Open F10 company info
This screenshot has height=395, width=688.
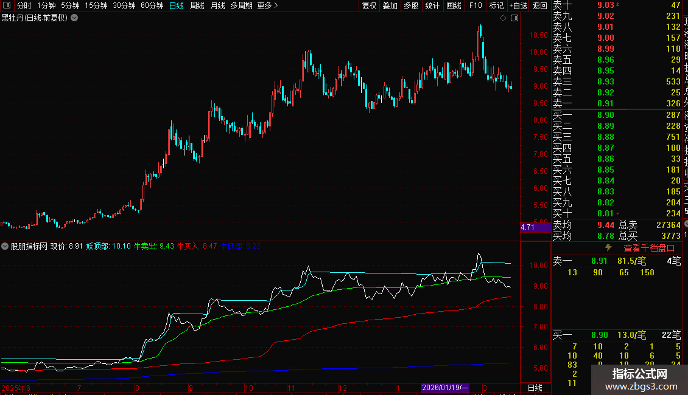coord(475,5)
